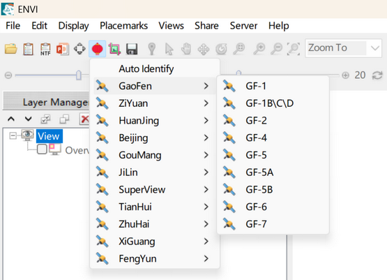The height and width of the screenshot is (280, 387).
Task: Move layer up with the up arrow
Action: pos(11,119)
